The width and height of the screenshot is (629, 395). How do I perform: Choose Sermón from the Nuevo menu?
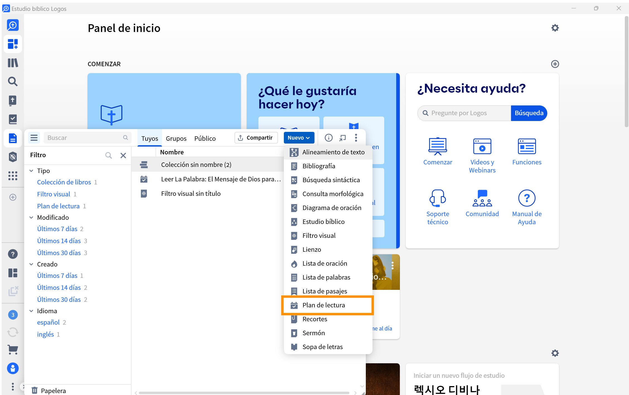328,333
